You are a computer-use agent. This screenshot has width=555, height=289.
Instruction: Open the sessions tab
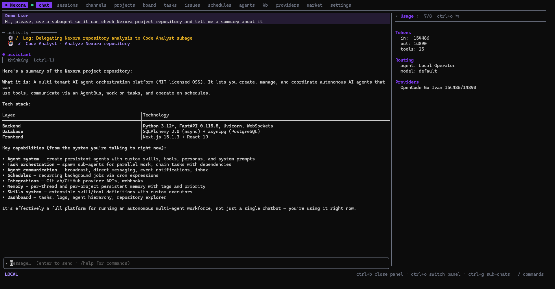pyautogui.click(x=67, y=5)
